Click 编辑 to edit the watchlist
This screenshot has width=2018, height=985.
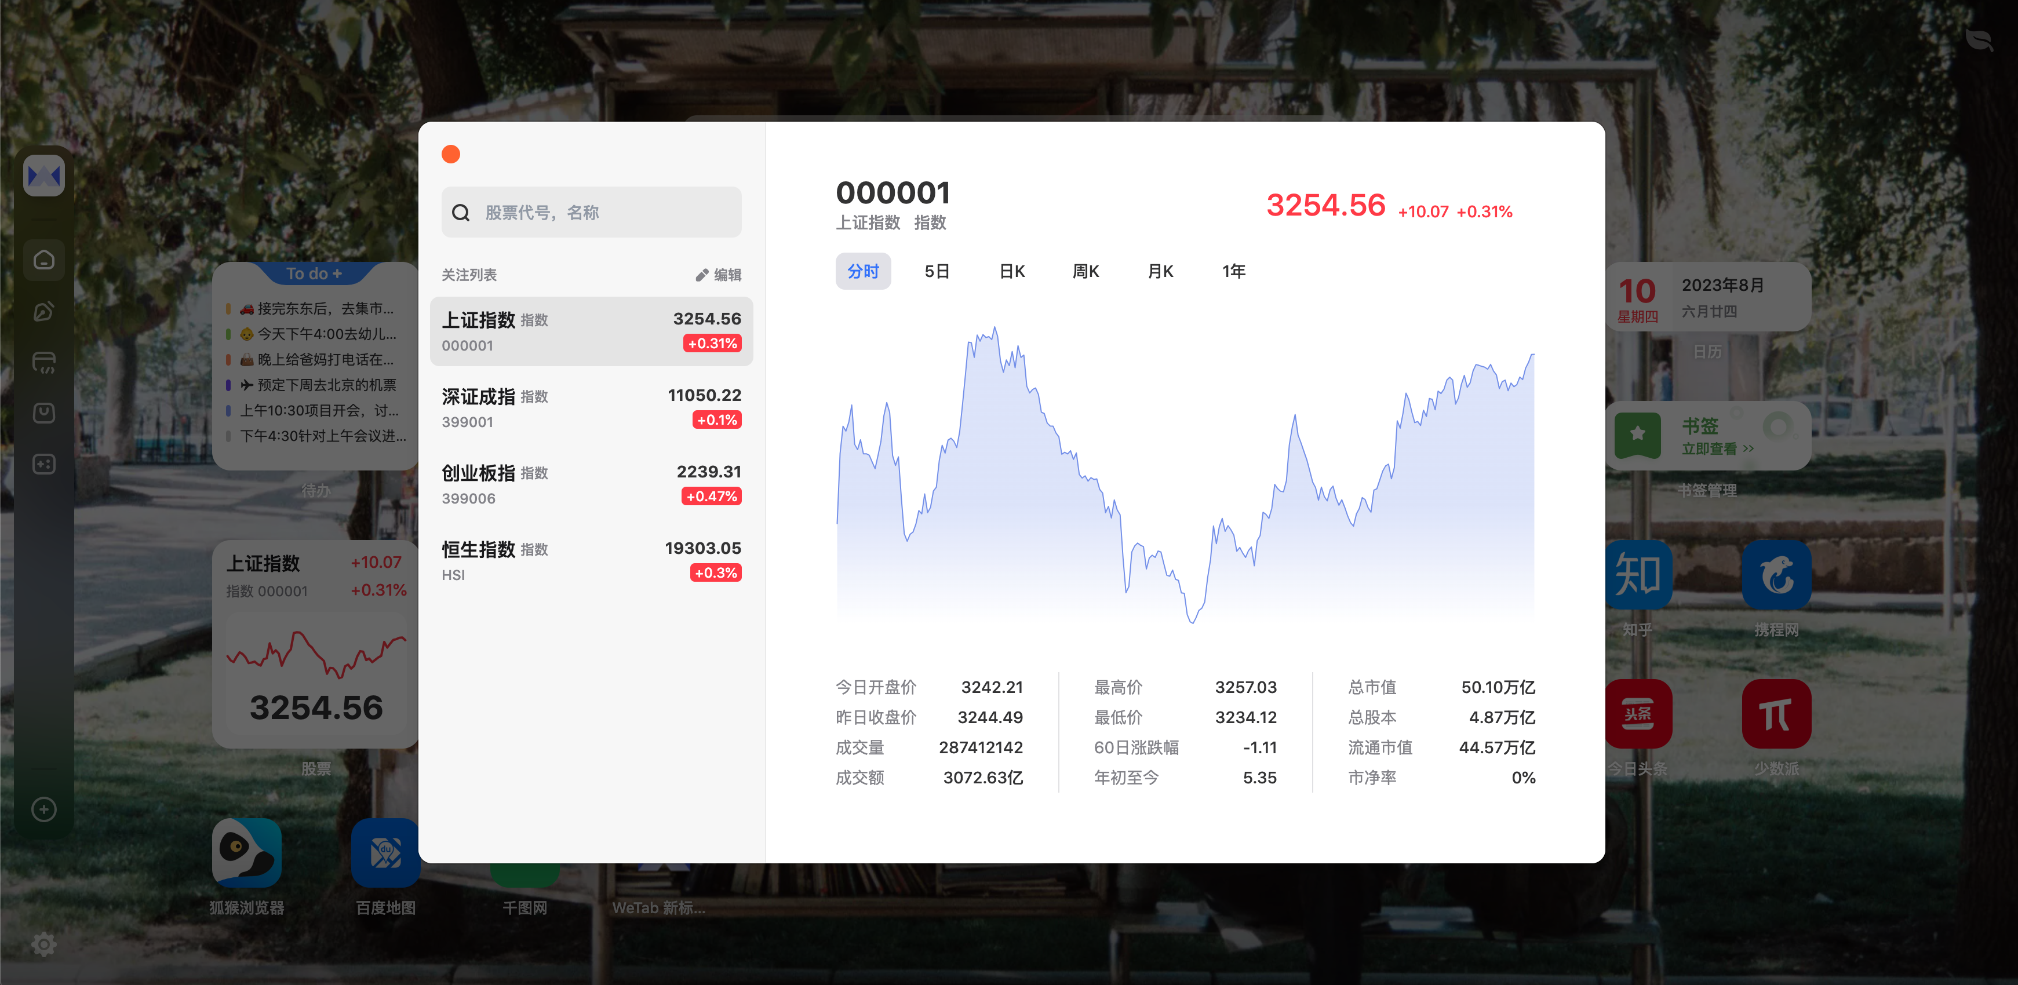(719, 275)
